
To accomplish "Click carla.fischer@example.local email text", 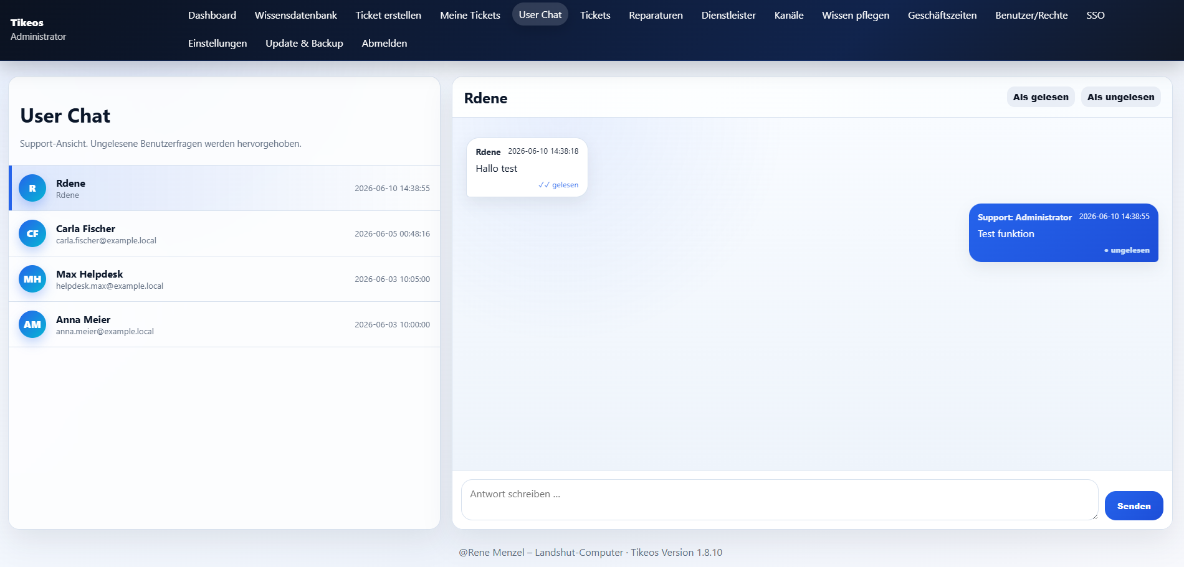I will (106, 241).
